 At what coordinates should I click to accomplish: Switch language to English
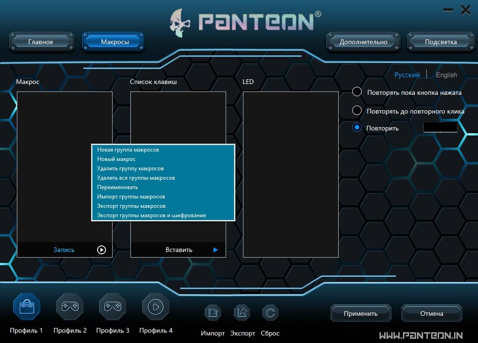[x=446, y=75]
